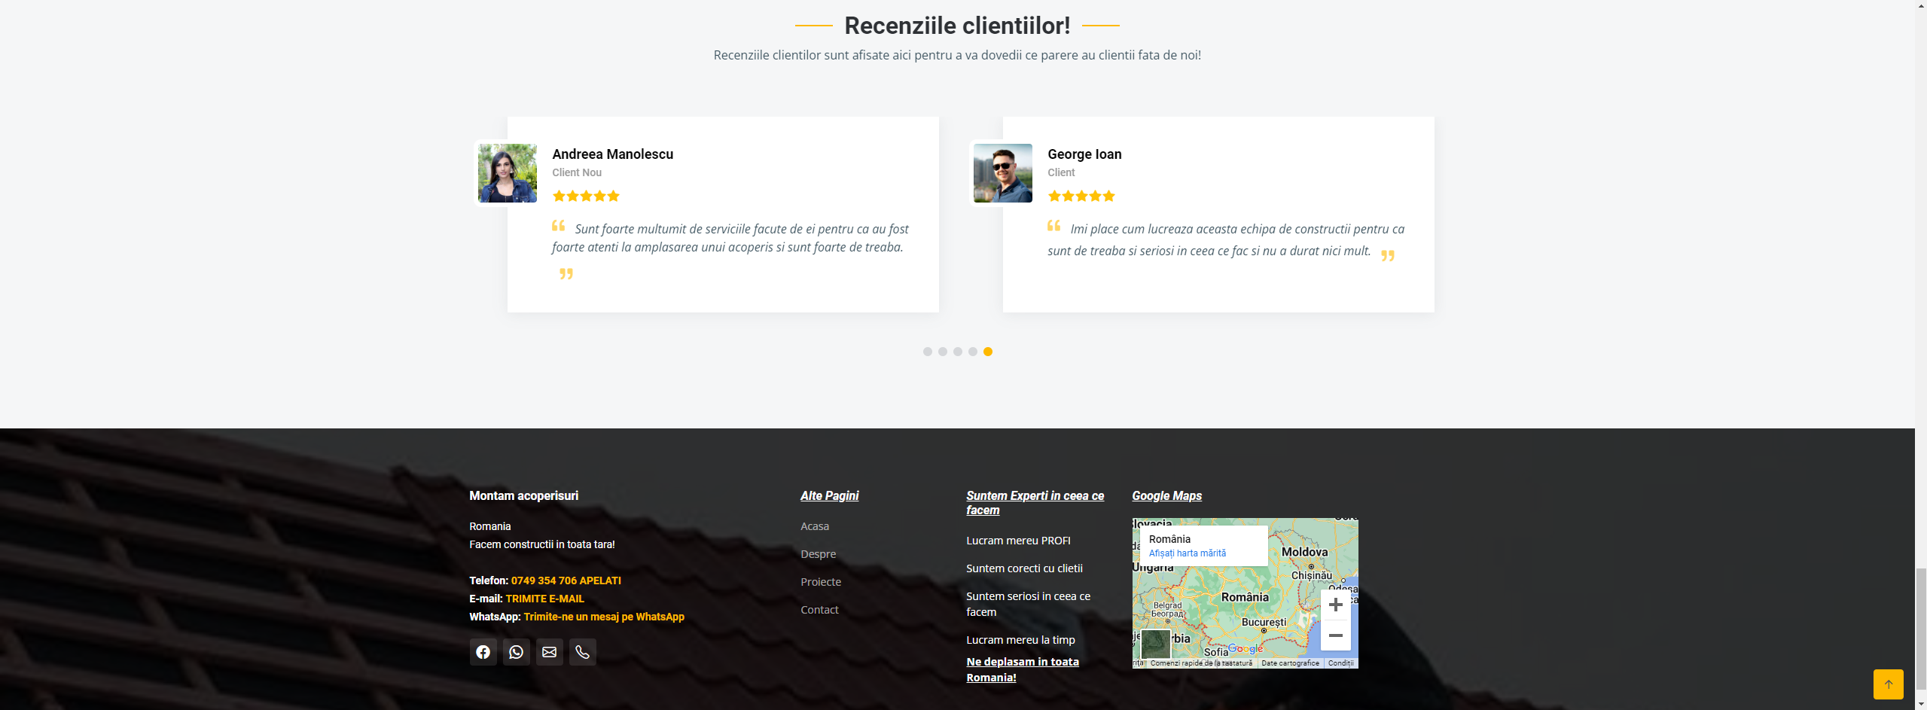Viewport: 1927px width, 710px height.
Task: Select the third carousel pagination dot
Action: pyautogui.click(x=957, y=352)
